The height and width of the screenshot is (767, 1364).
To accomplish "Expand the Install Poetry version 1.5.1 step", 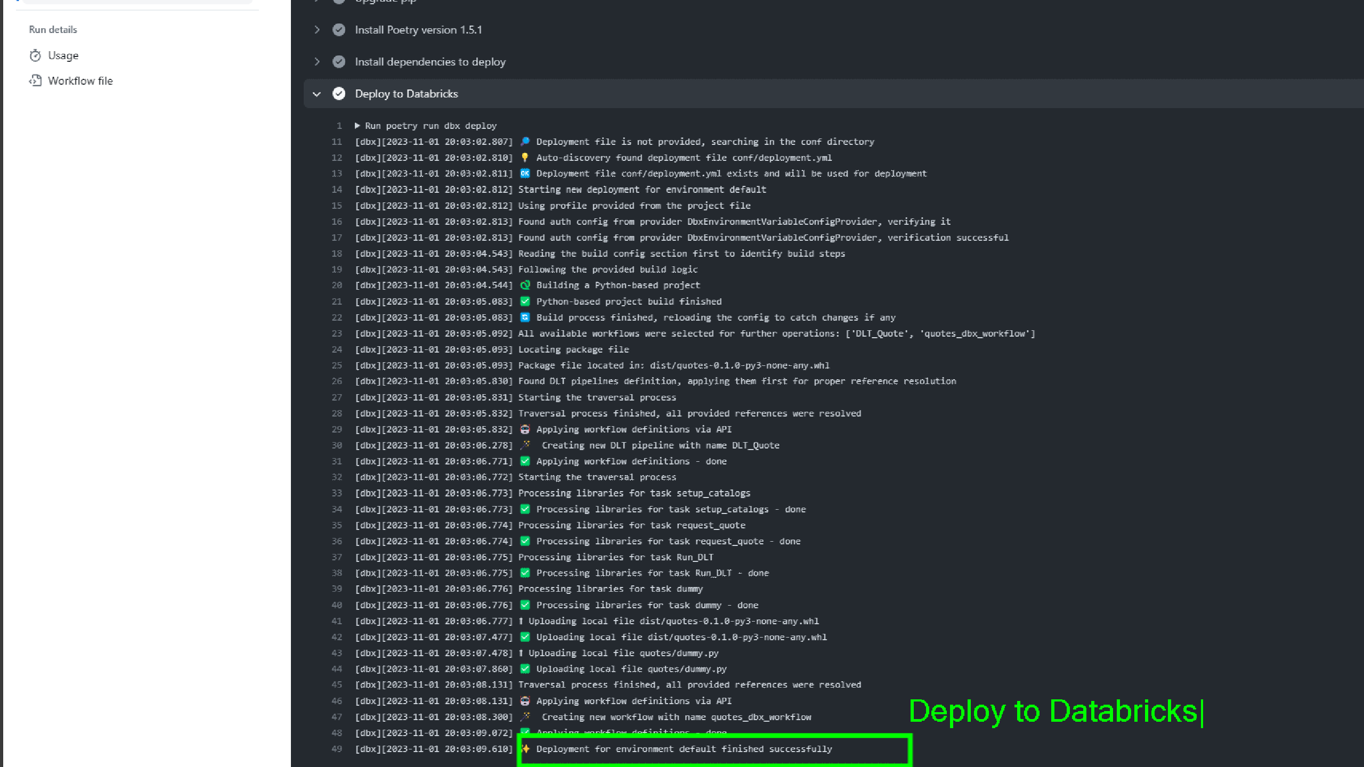I will click(317, 30).
